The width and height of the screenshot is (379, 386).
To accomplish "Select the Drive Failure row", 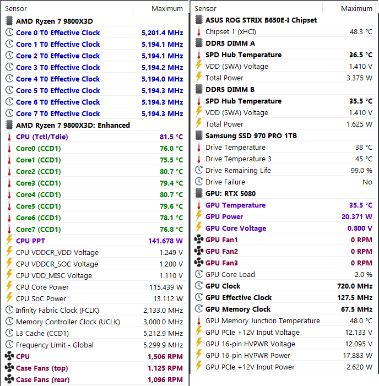I will tap(285, 182).
